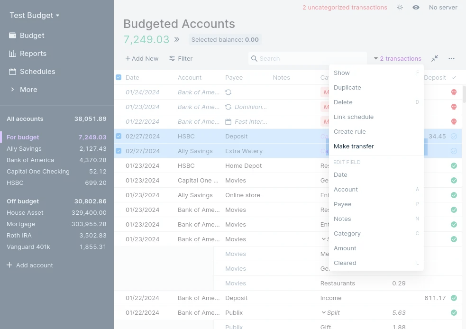The height and width of the screenshot is (329, 466).
Task: Select Make transfer in the menu
Action: pyautogui.click(x=354, y=146)
